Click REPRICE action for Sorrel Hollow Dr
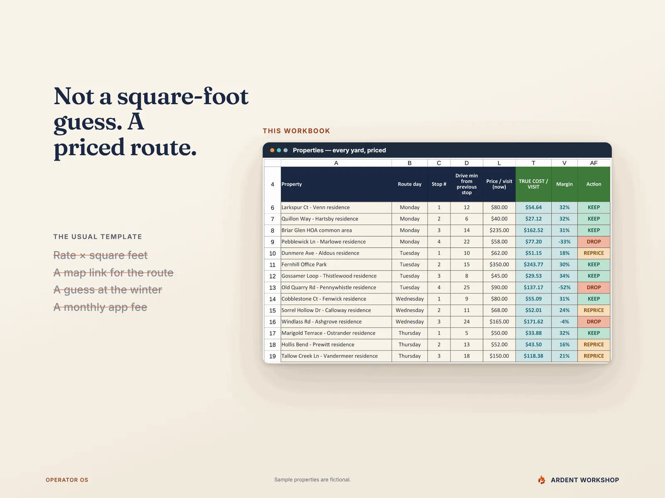665x498 pixels. point(594,310)
